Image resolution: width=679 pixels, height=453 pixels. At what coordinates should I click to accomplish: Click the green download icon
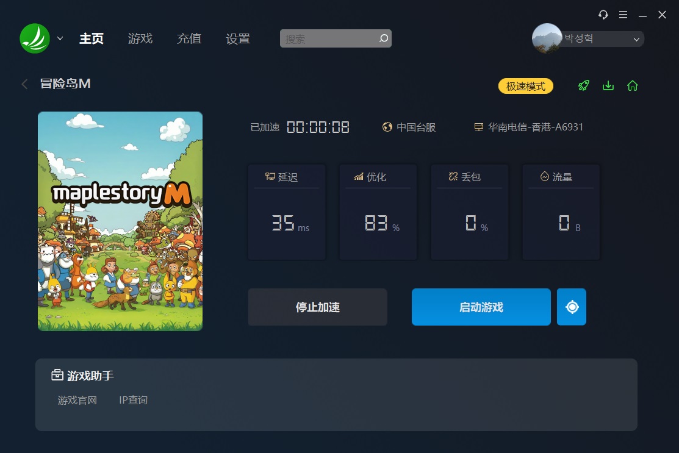point(608,86)
